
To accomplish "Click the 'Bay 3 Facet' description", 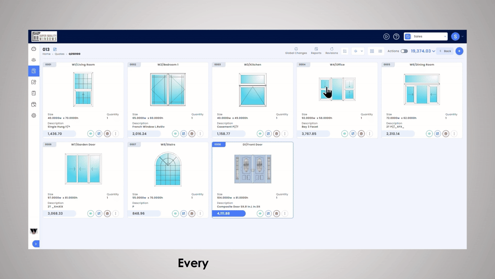I will pos(310,127).
